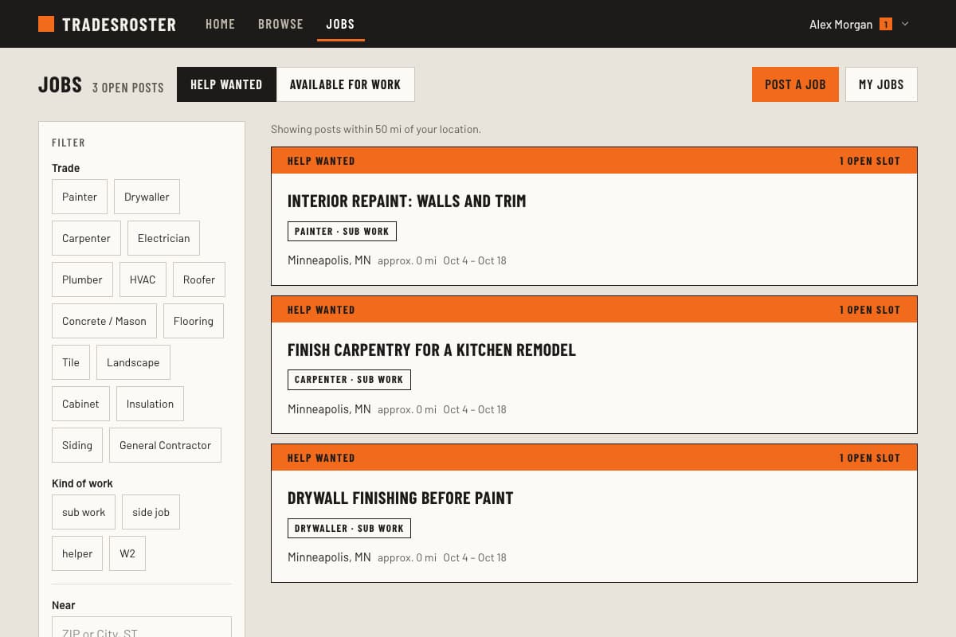
Task: Toggle the HVAC trade filter
Action: click(143, 279)
